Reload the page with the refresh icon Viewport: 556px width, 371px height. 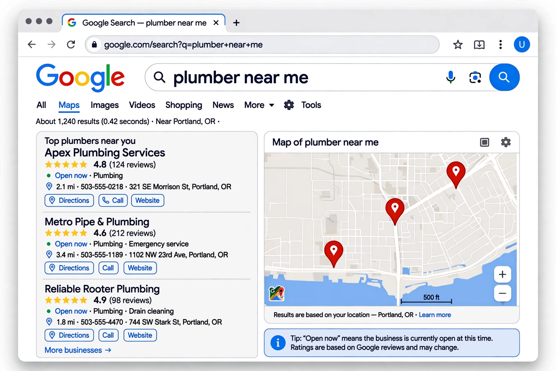71,45
